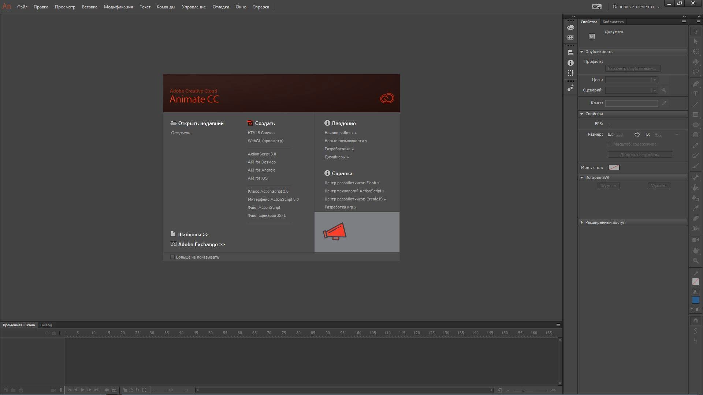Select the Subselection tool
703x395 pixels.
coord(696,42)
